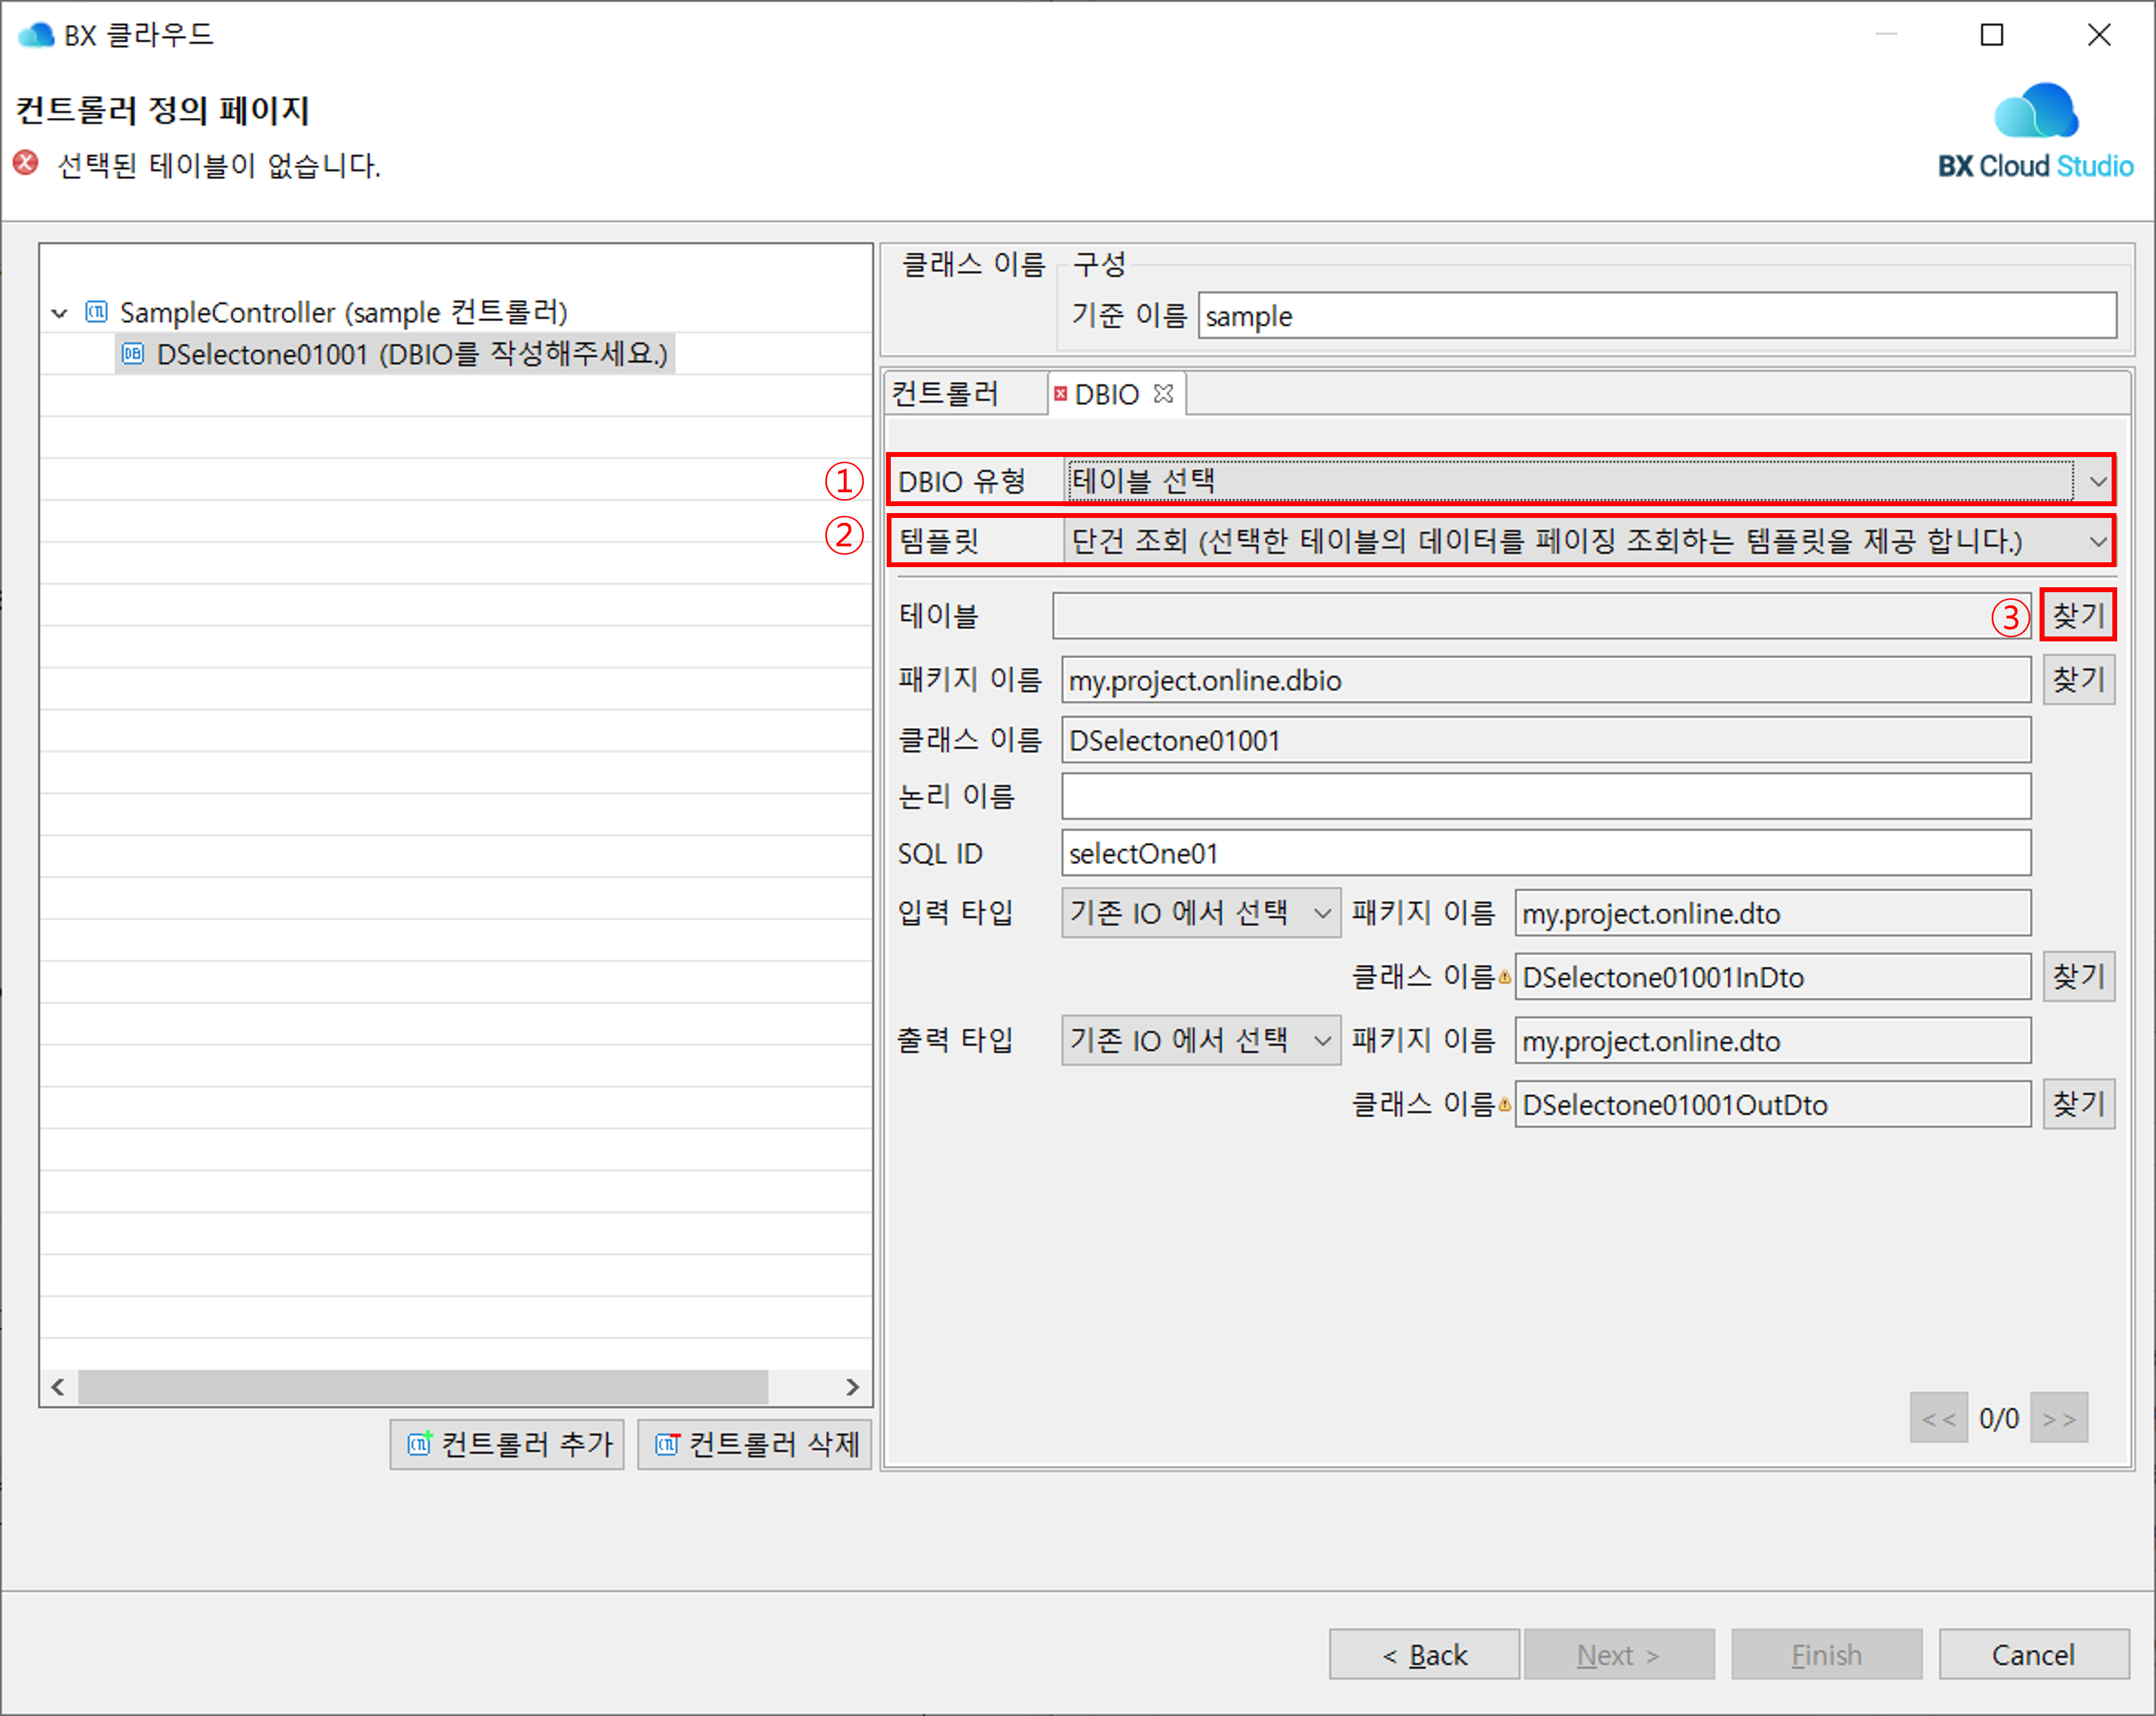Viewport: 2156px width, 1716px height.
Task: Click 찾기 button next to 테이블 field
Action: pyautogui.click(x=2078, y=615)
